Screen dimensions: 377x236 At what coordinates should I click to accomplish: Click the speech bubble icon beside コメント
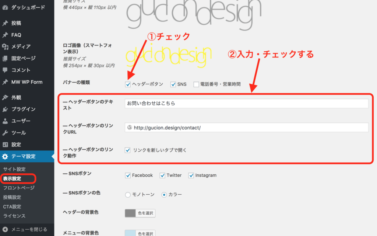coord(5,70)
